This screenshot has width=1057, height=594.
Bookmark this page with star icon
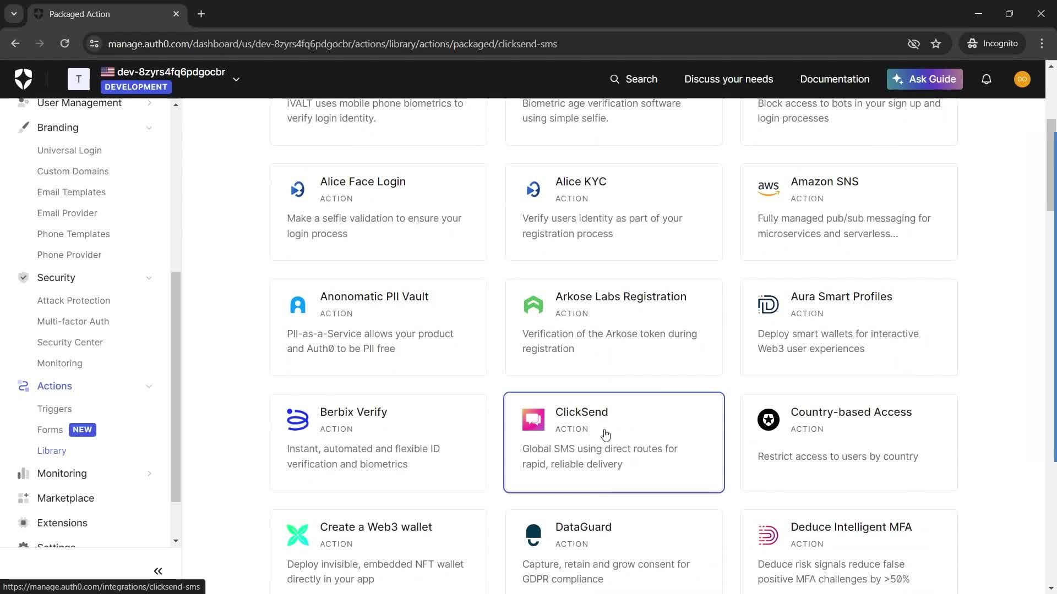tap(936, 43)
